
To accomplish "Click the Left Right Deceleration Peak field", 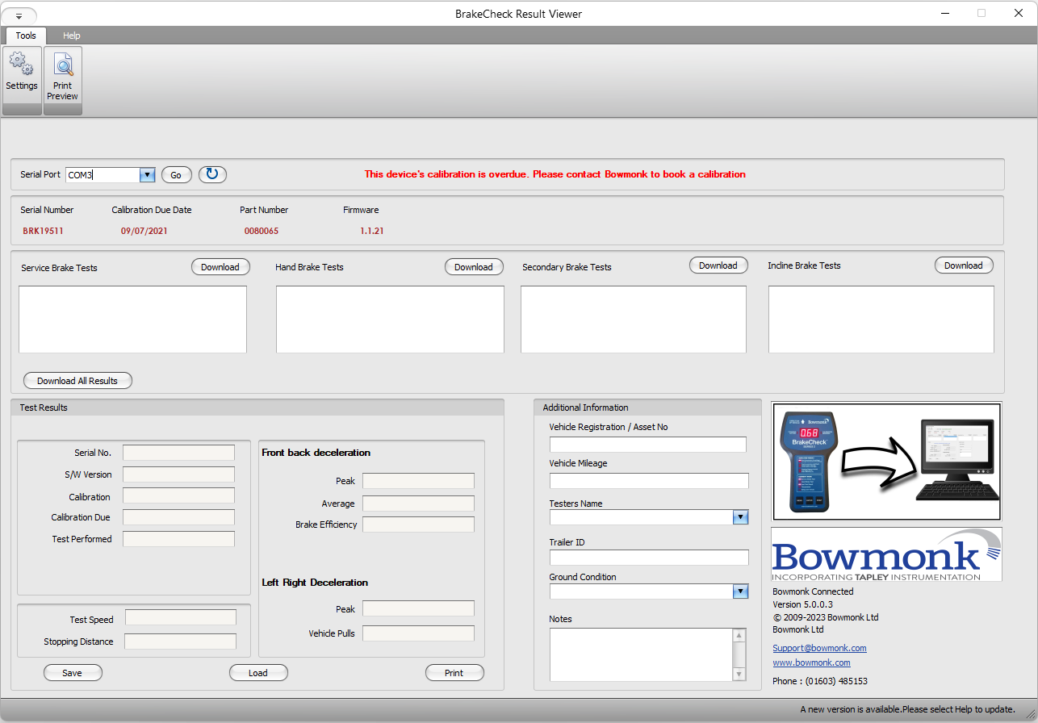I will (418, 608).
